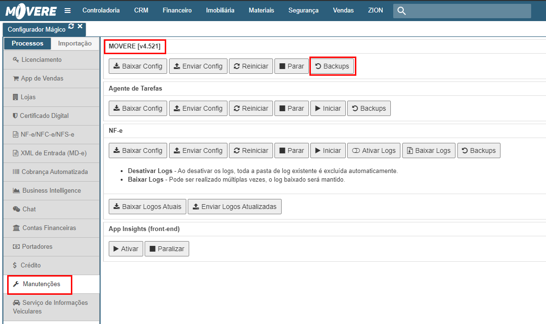Screen dimensions: 546x324
Task: Click the Business Intelligence chart icon
Action: pyautogui.click(x=16, y=191)
